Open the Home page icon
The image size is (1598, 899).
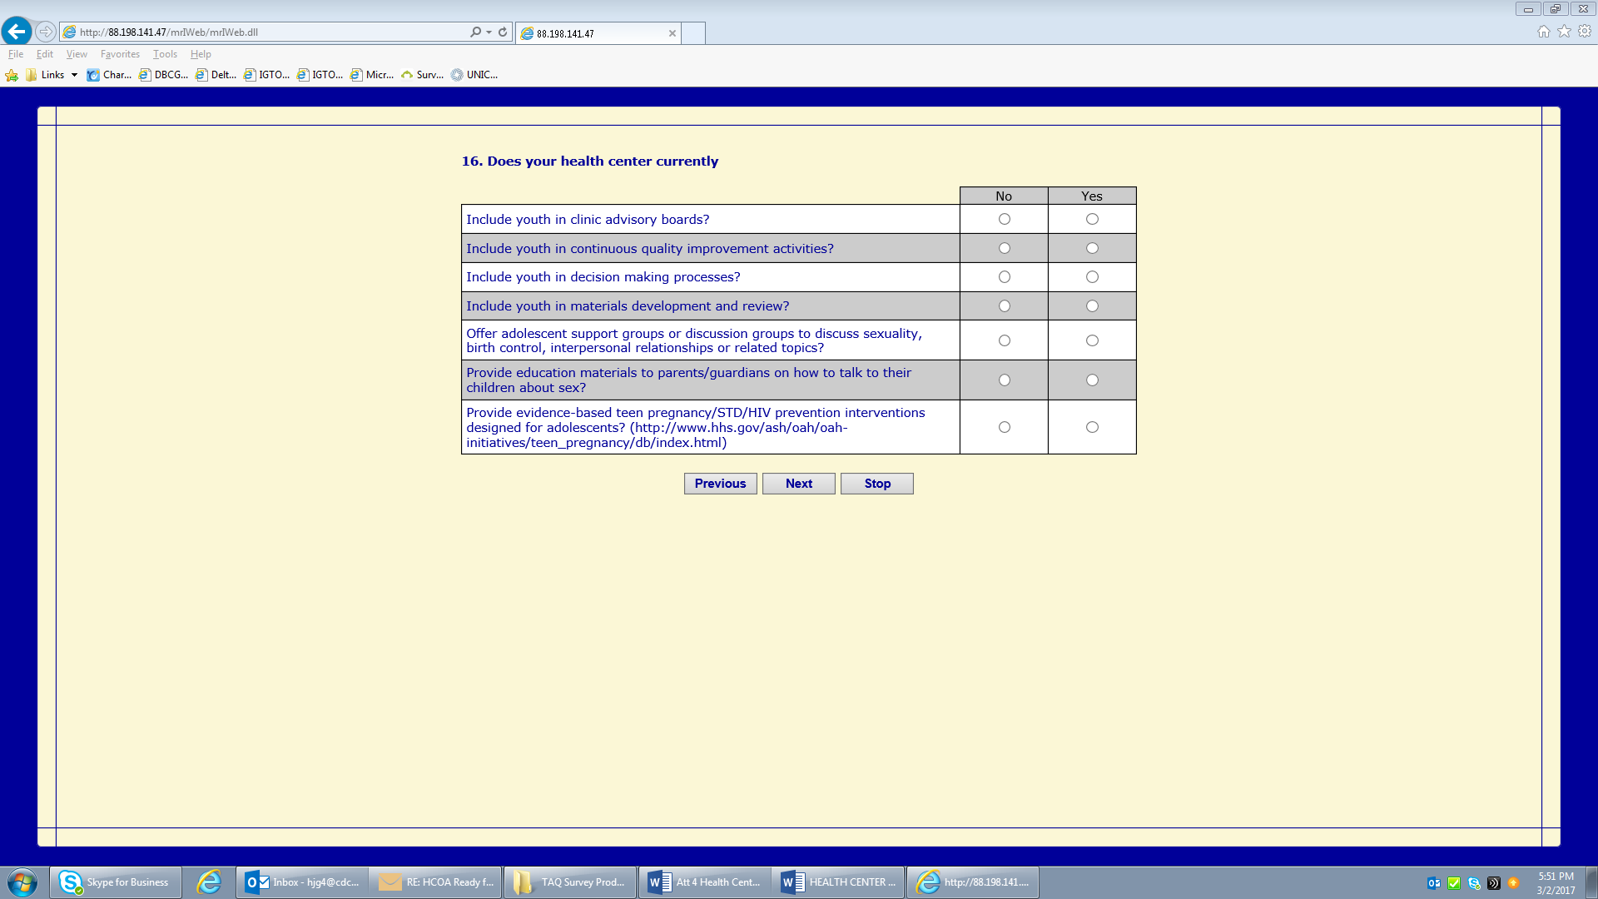point(1543,32)
